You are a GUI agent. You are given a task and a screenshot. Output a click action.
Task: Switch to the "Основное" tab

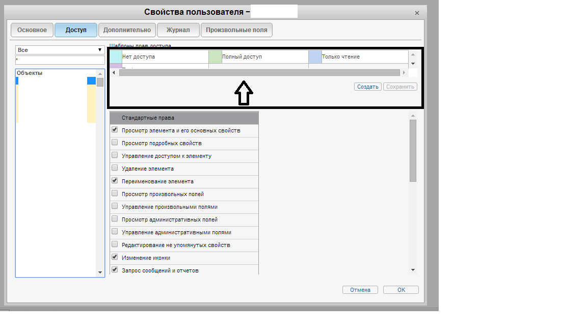(x=32, y=30)
